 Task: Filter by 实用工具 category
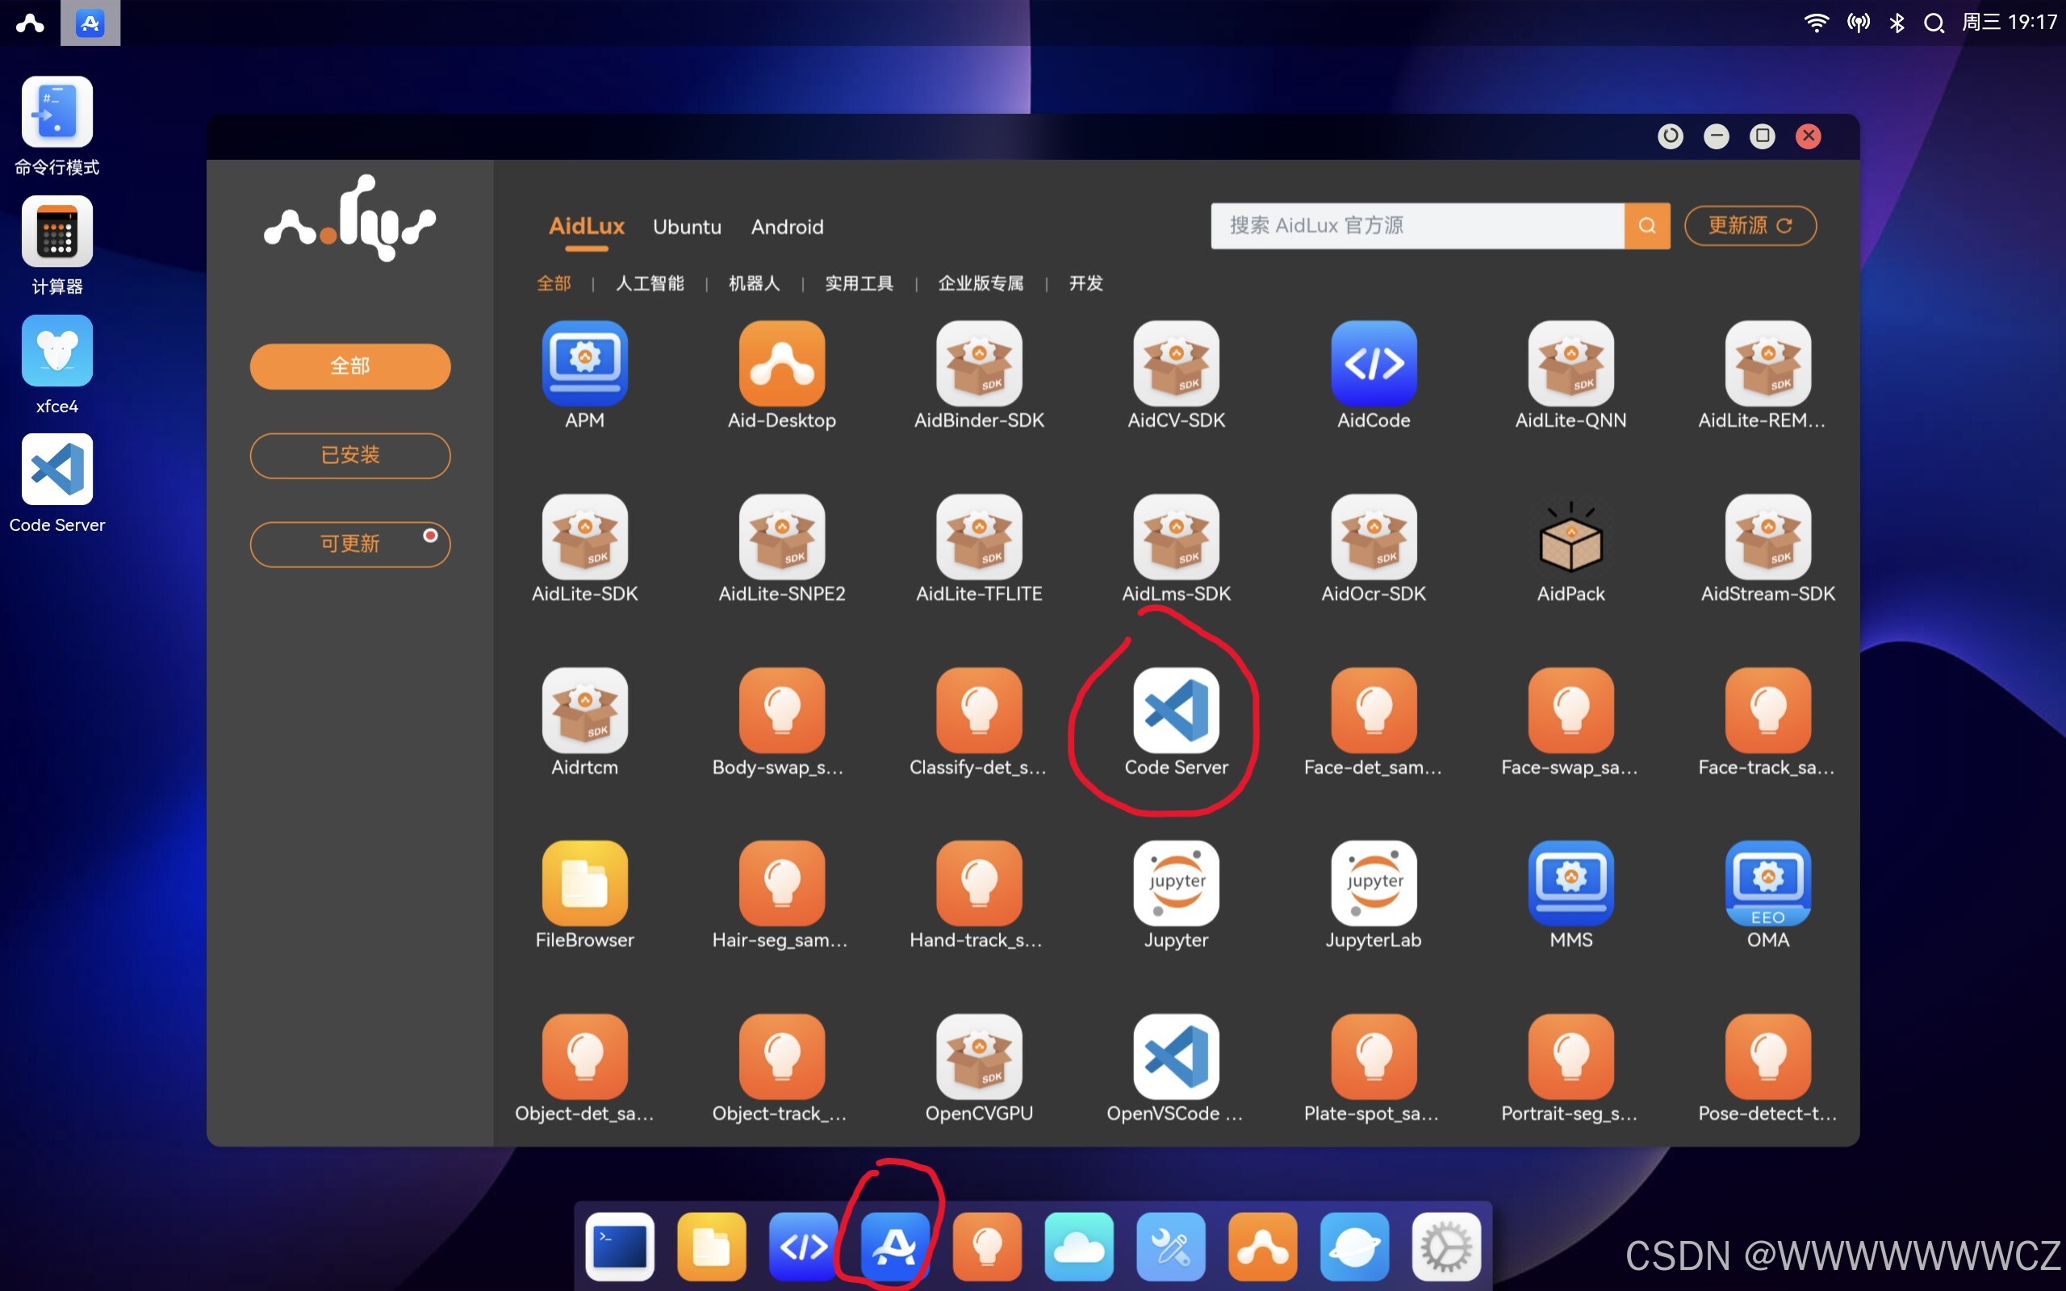click(858, 283)
